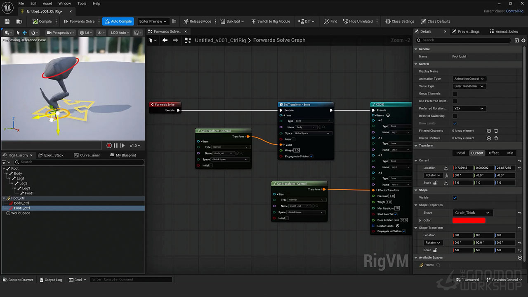Delete the Driven Controls array elements
Image resolution: width=528 pixels, height=297 pixels.
click(x=496, y=138)
